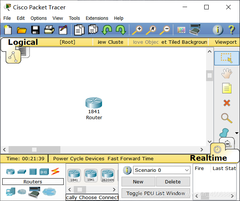Print the workspace with the printer icon

(49, 30)
